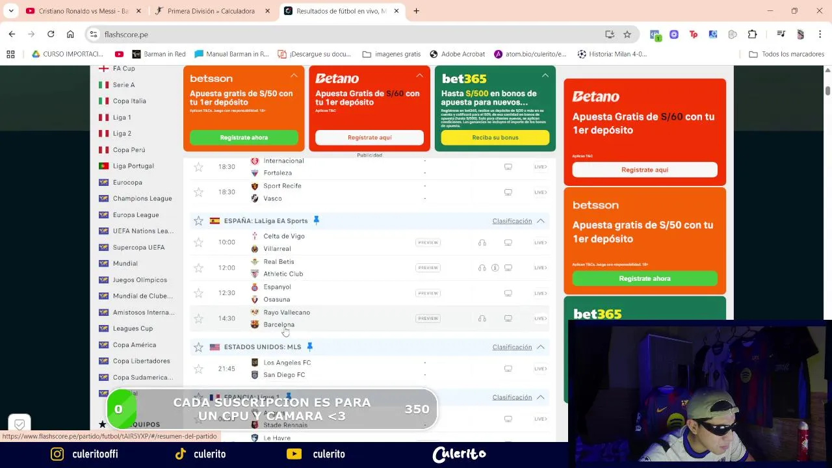The width and height of the screenshot is (832, 468).
Task: Click TV icon for Sport Recife vs Vasco
Action: (x=508, y=192)
